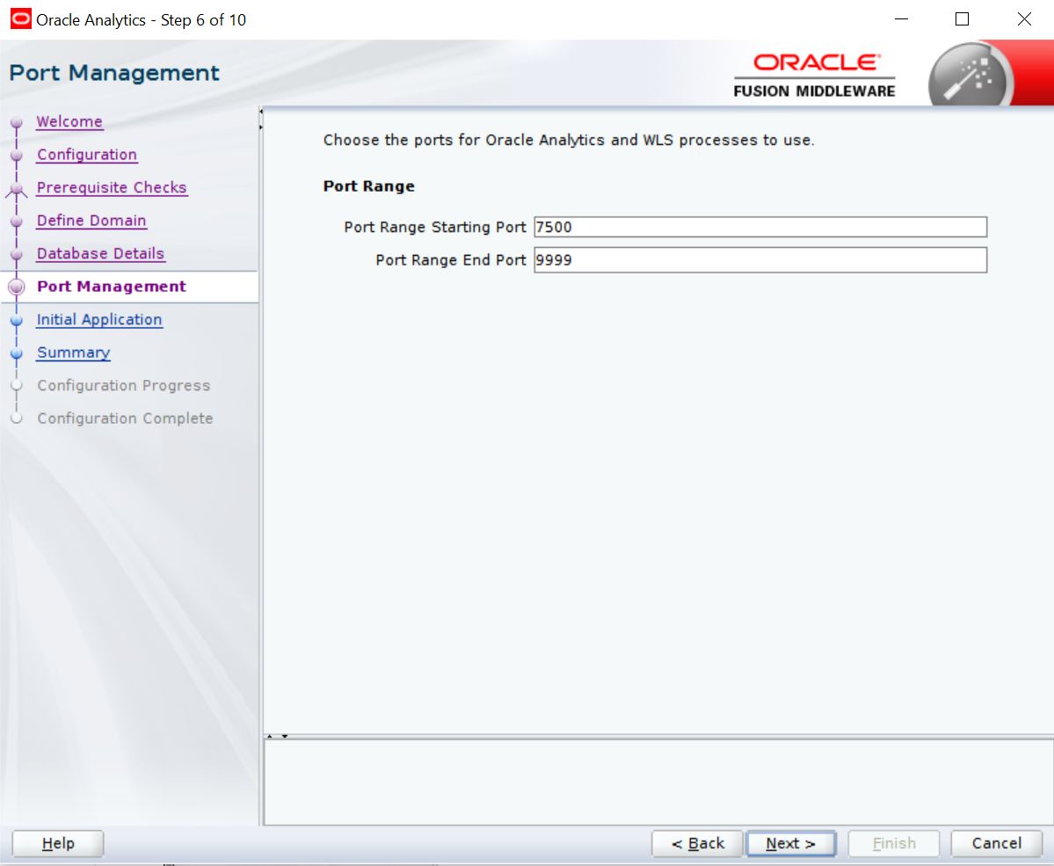Click the Port Management current-step node icon
Screen dimensions: 1054x866
click(17, 287)
